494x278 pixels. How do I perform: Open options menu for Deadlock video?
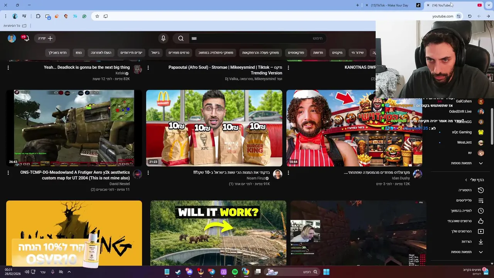[x=8, y=68]
